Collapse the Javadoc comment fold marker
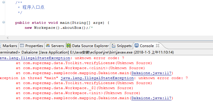 4,2
